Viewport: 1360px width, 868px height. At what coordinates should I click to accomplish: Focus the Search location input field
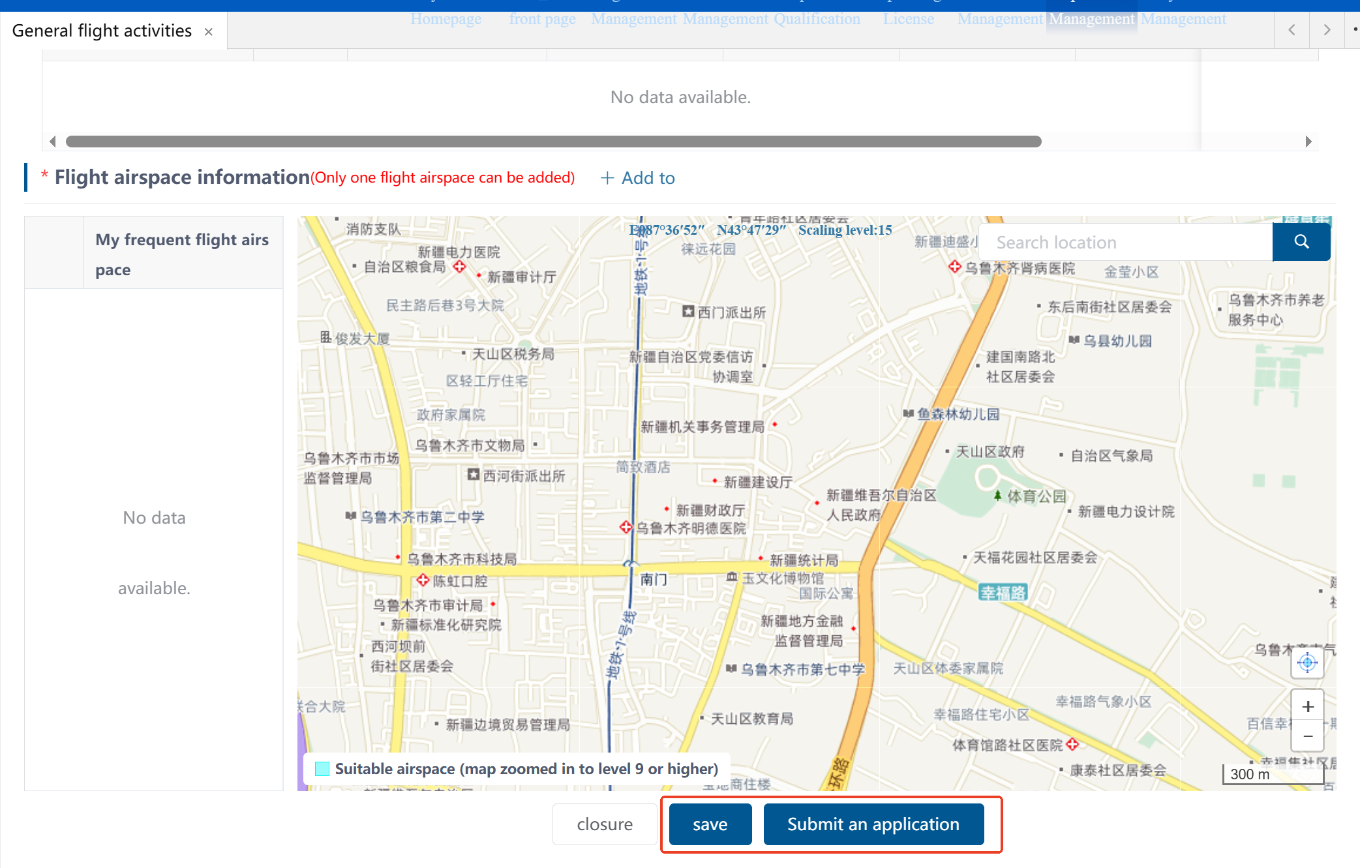pos(1126,242)
